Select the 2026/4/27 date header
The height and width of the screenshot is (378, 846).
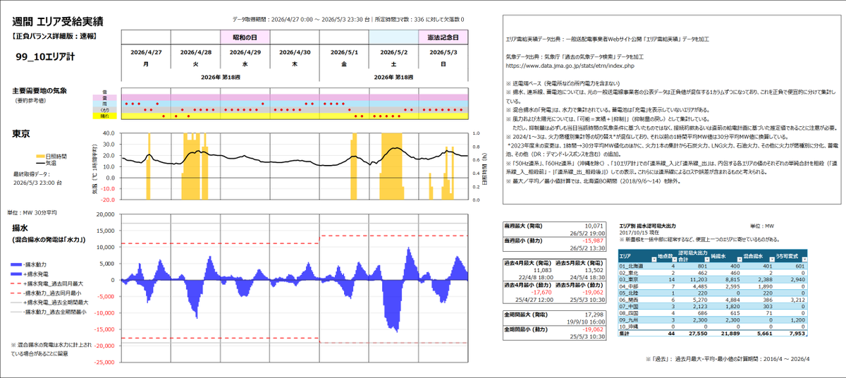[x=146, y=51]
